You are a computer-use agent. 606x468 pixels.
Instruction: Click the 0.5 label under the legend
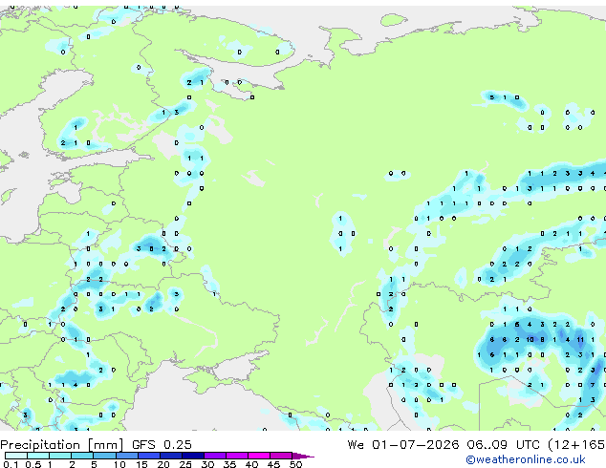(x=32, y=464)
